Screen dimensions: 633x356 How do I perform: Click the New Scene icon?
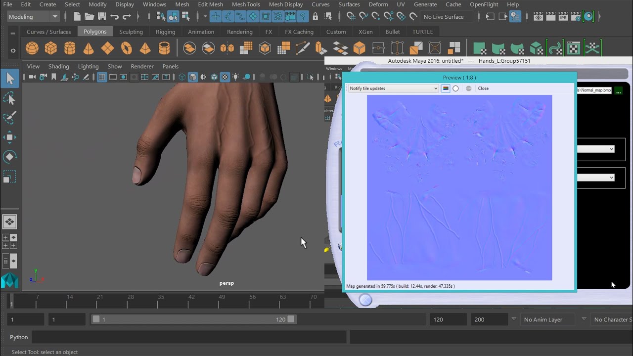click(x=78, y=16)
